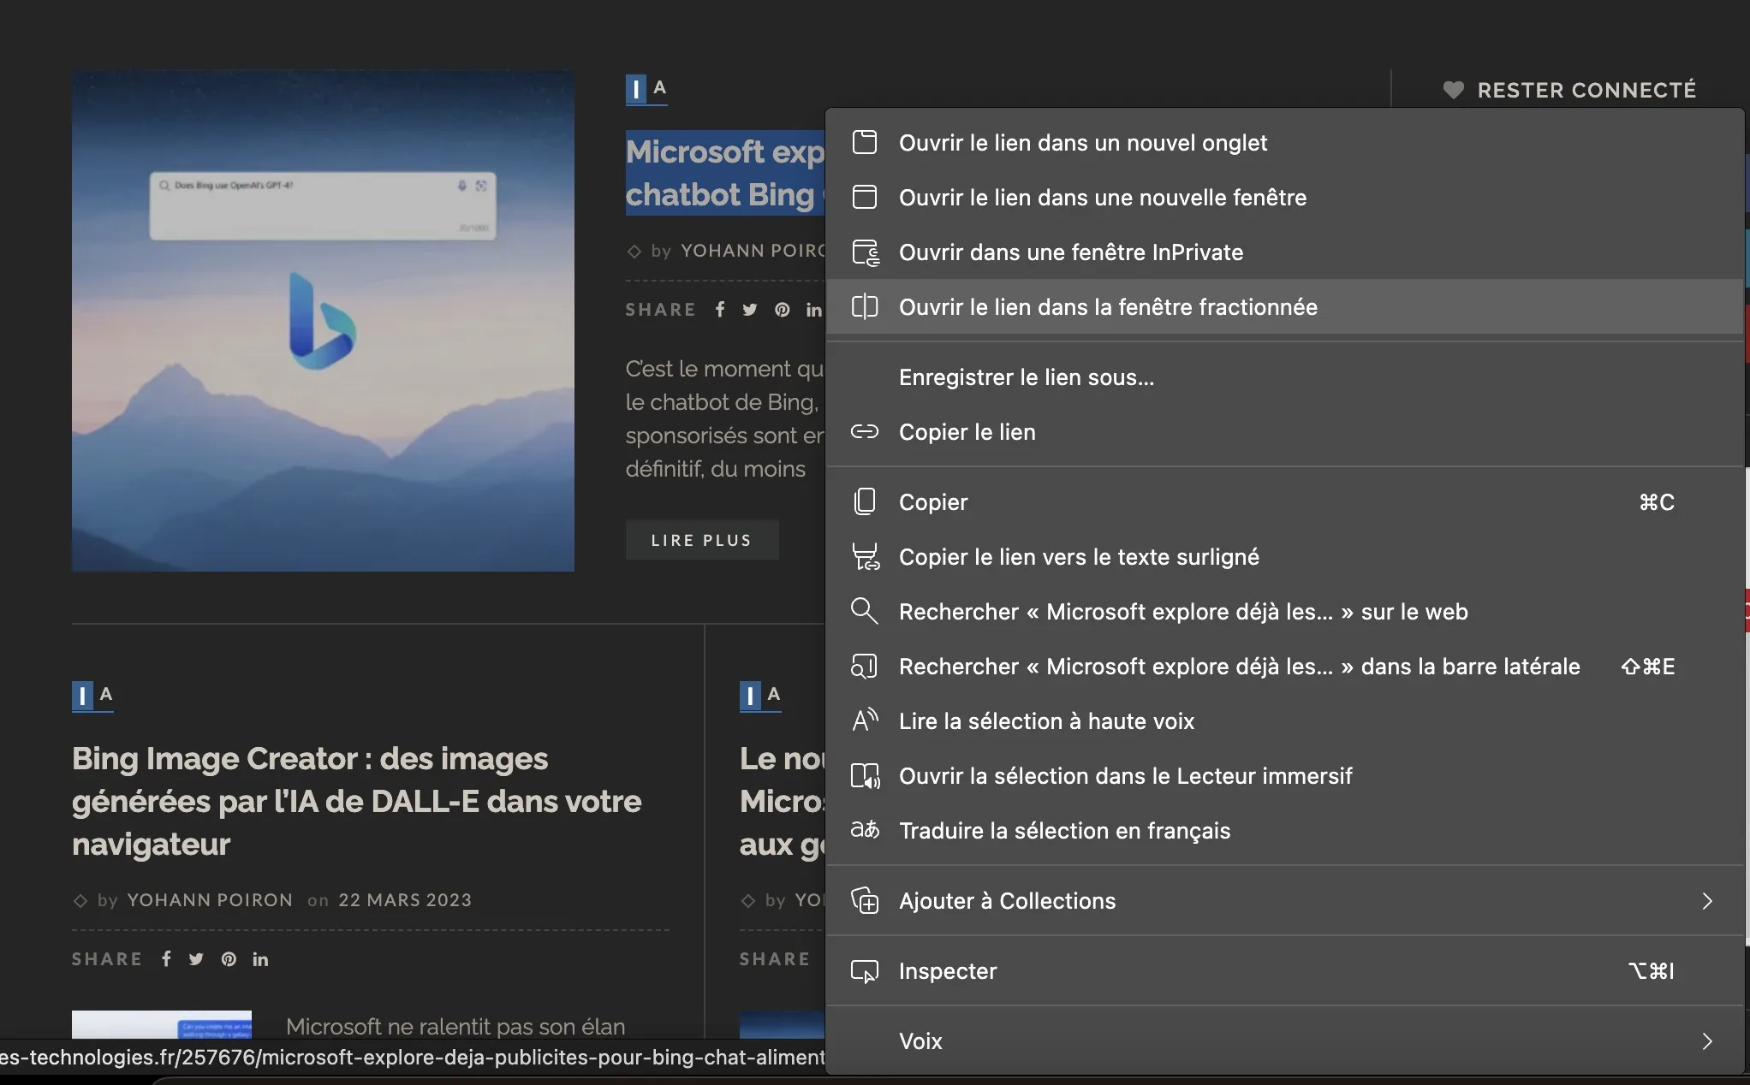Click the 22 MARS 2023 date

tap(405, 900)
